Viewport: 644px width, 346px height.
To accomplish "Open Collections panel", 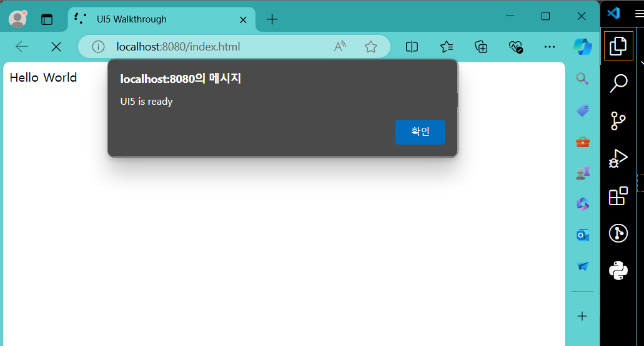I will point(481,47).
